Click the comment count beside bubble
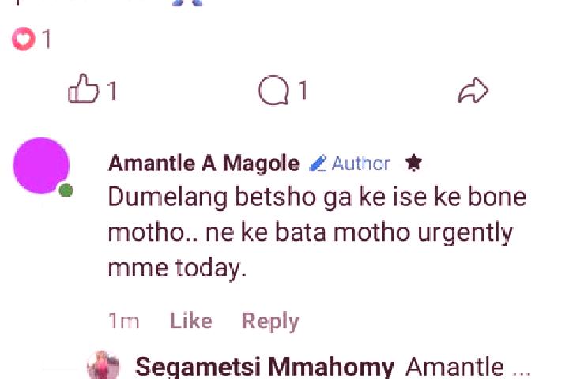The height and width of the screenshot is (379, 569). (x=303, y=90)
